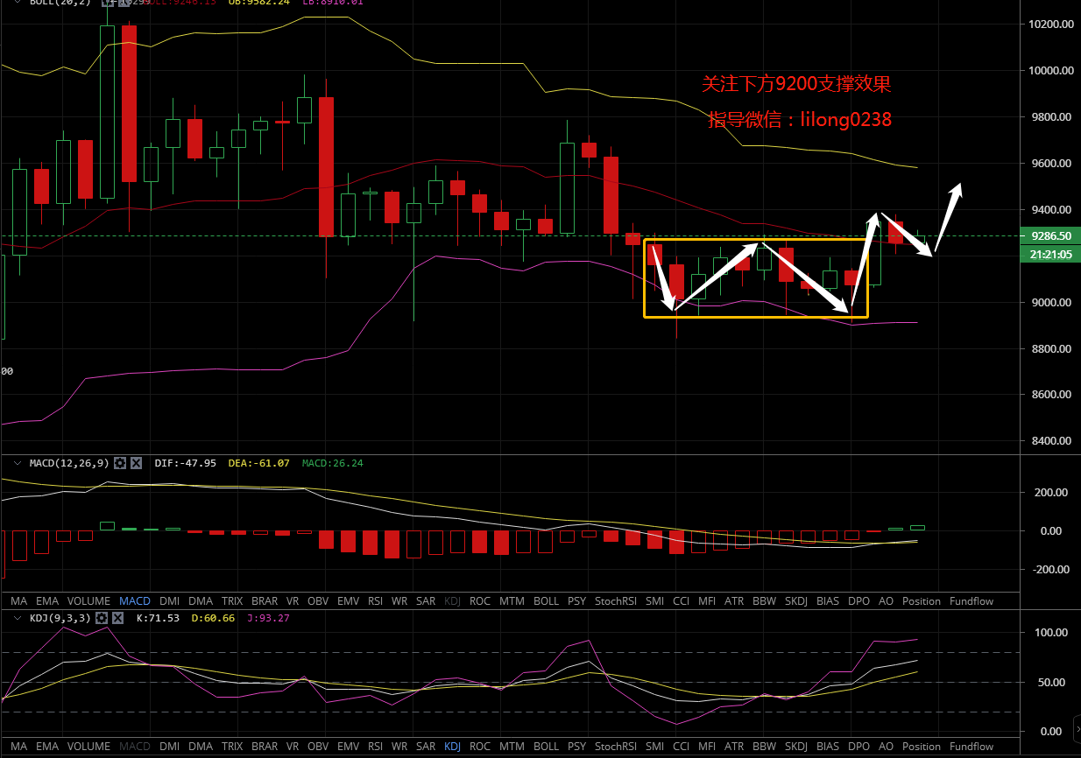
Task: Remove the BOLL overlay with its X icon
Action: (x=124, y=3)
